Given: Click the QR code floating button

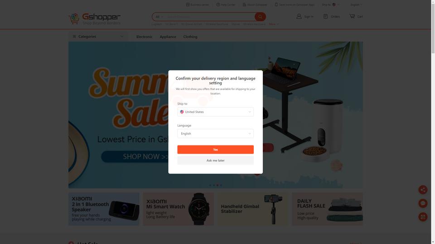Looking at the screenshot, I should click(x=423, y=217).
